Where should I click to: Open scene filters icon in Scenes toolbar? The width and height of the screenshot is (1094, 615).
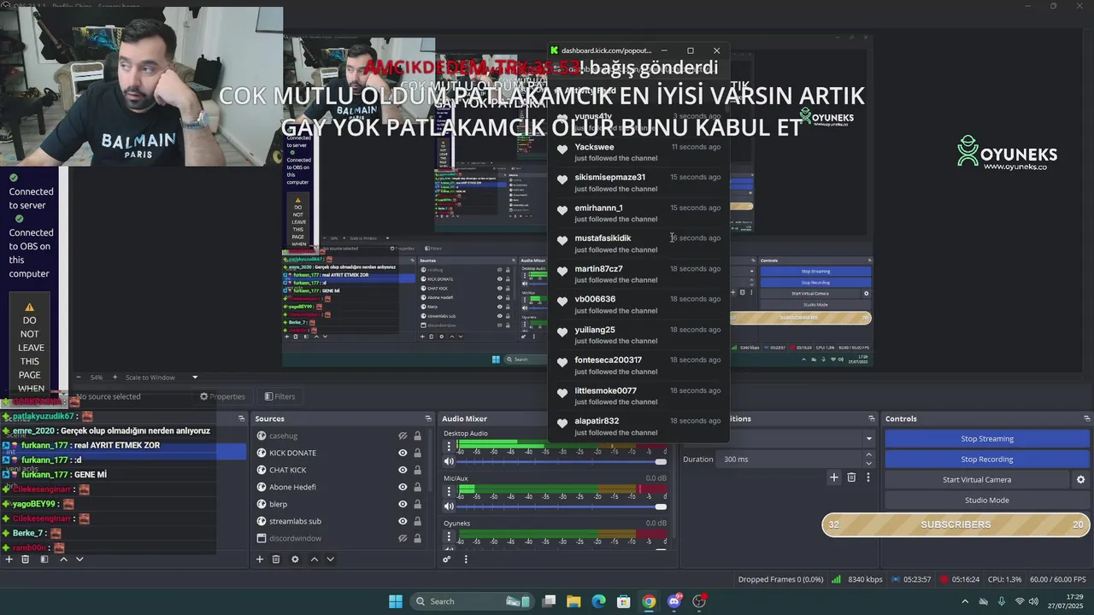(44, 559)
